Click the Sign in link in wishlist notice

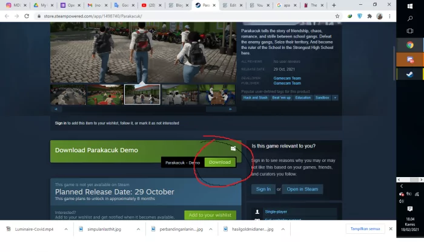[61, 123]
